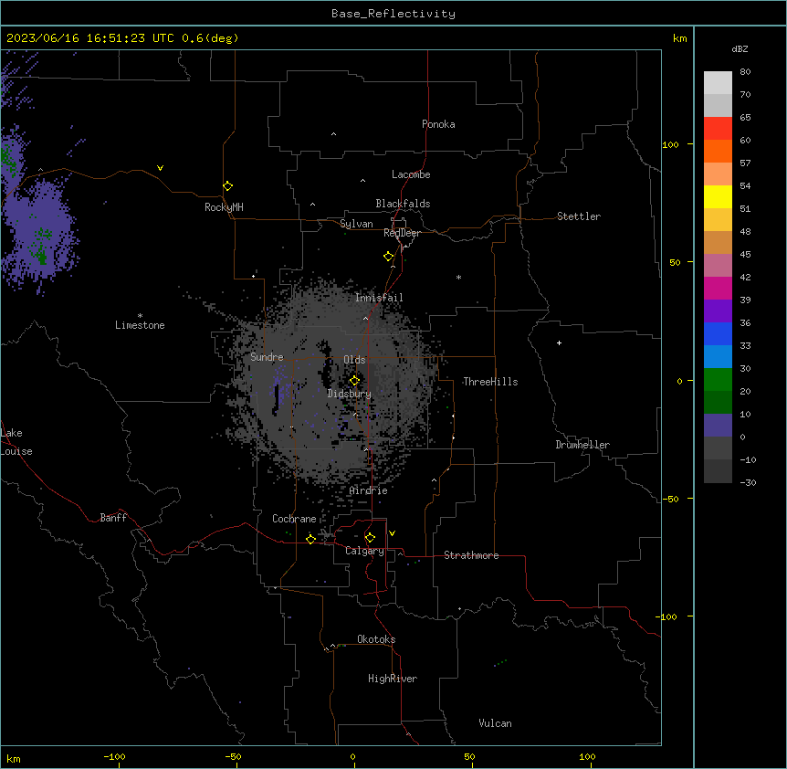Click the dBZ legend heading
Screen dimensions: 787x769
coord(740,48)
